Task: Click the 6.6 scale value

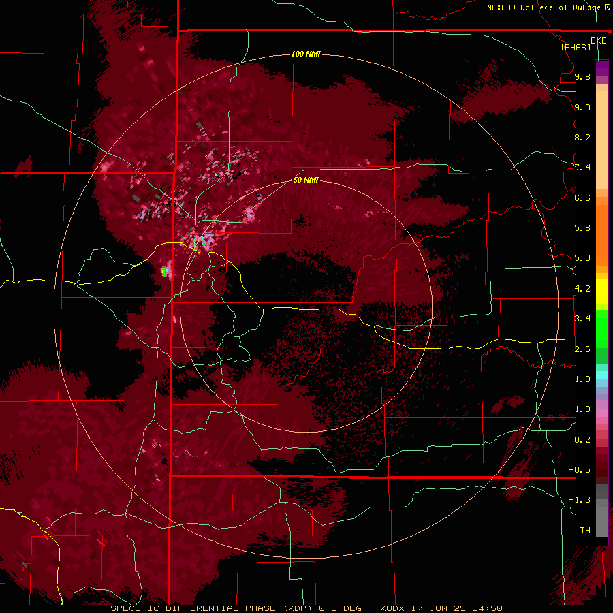Action: tap(582, 198)
